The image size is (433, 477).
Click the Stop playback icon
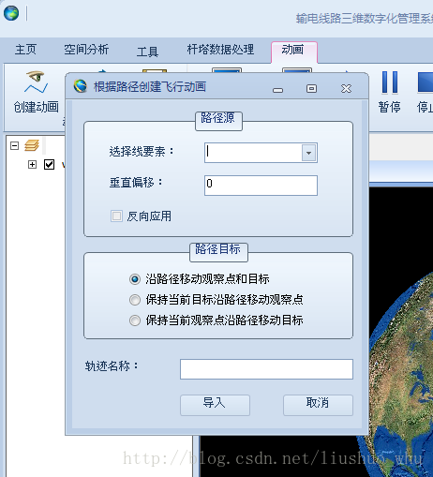[x=426, y=82]
